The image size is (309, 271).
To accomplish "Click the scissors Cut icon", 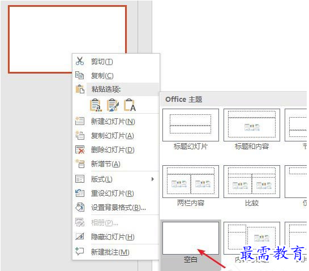I will click(80, 61).
